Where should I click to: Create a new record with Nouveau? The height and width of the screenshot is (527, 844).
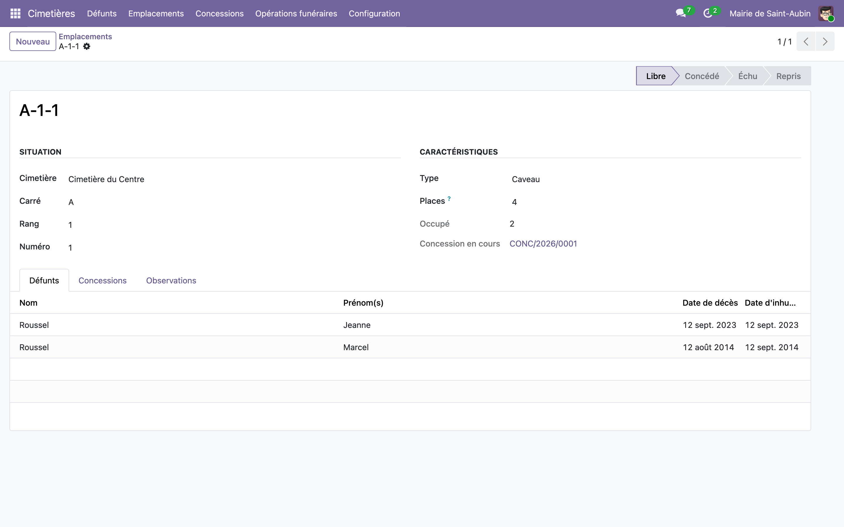[33, 42]
